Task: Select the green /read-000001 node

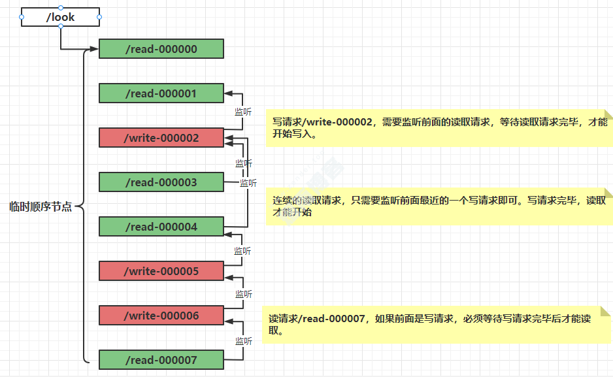Action: pyautogui.click(x=161, y=93)
